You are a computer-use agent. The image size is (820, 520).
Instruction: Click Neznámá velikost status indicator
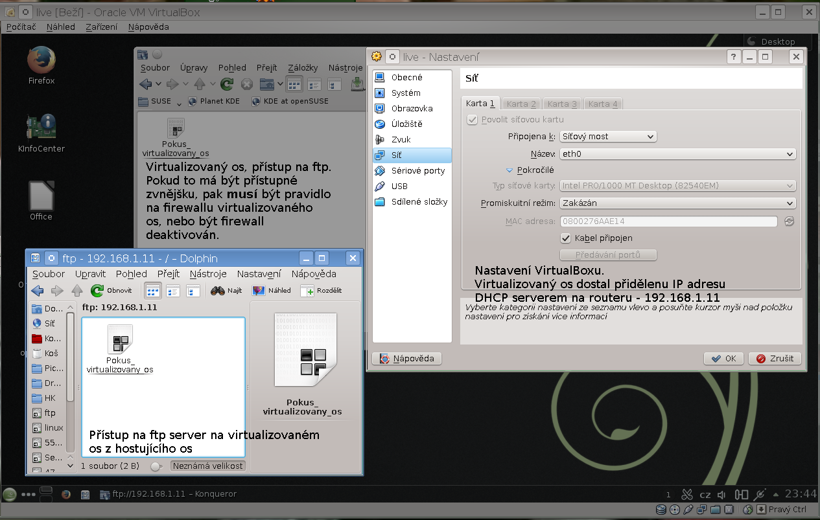[208, 466]
